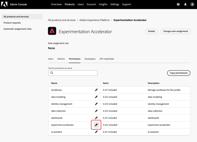197x142 pixels.
Task: Select the Permissions tab
Action: 75,59
